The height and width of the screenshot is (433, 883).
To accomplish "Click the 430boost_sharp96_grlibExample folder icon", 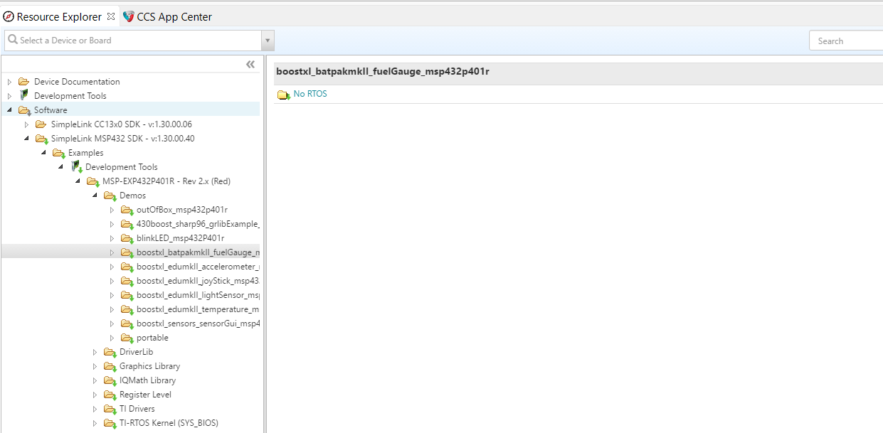I will tap(127, 224).
